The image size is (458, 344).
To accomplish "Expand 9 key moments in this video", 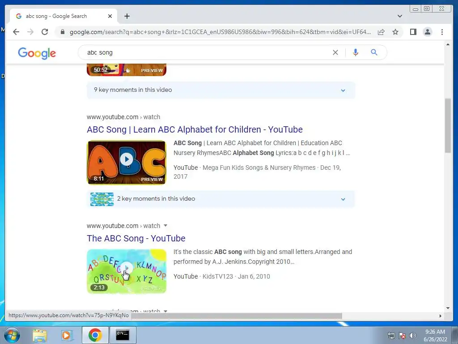I will (221, 90).
